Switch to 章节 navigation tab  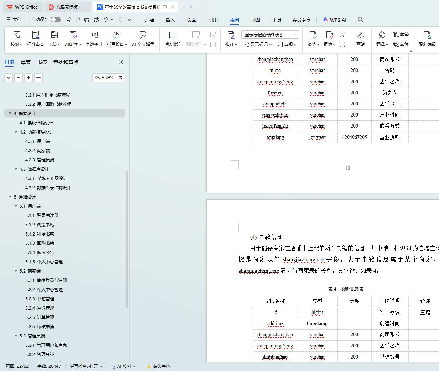tap(26, 62)
